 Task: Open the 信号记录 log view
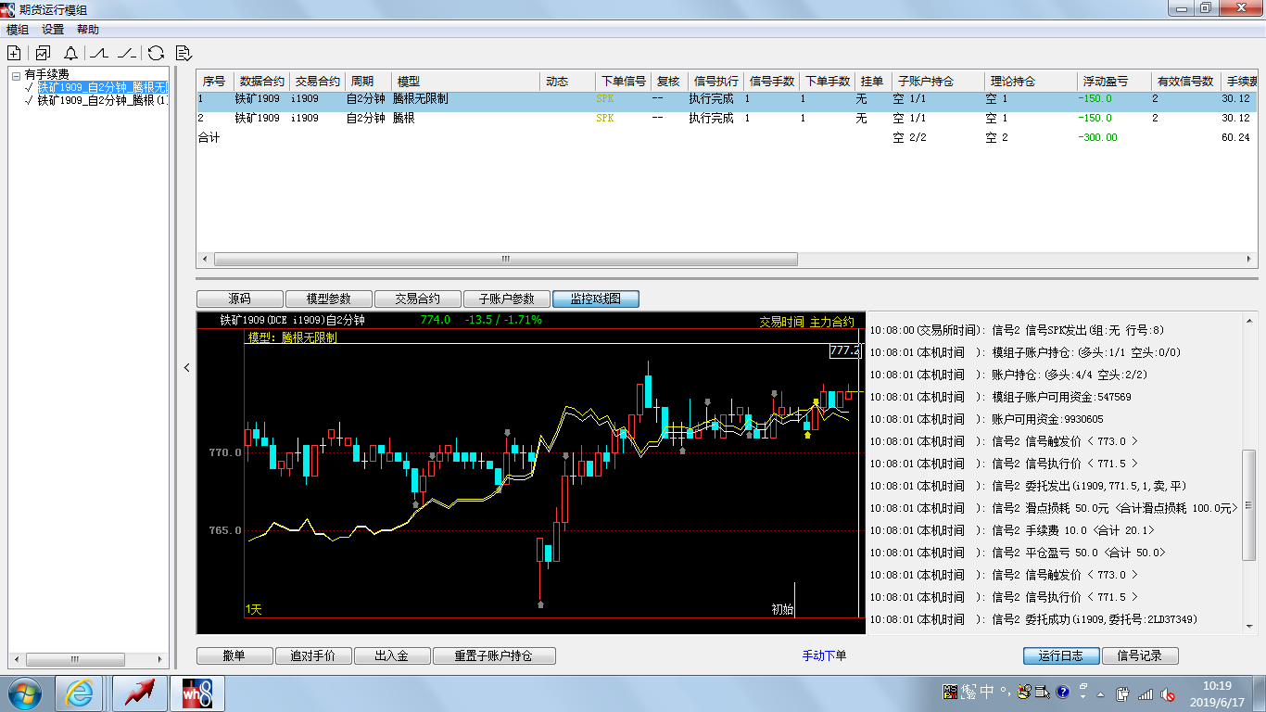tap(1139, 655)
